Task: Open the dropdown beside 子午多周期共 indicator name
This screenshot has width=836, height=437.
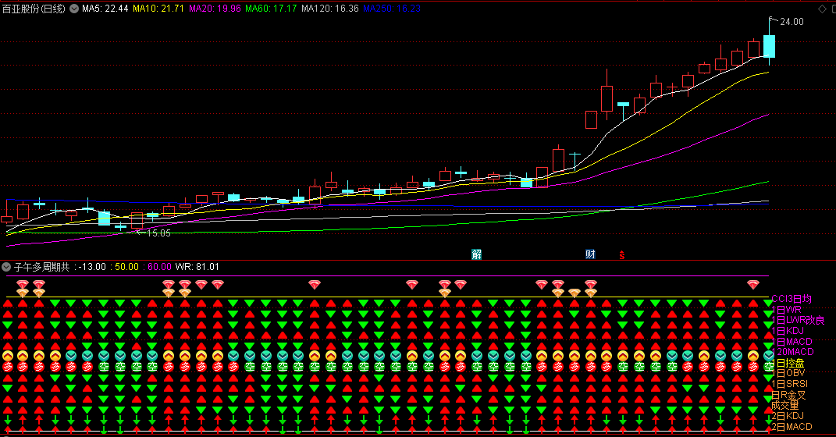Action: [x=6, y=266]
